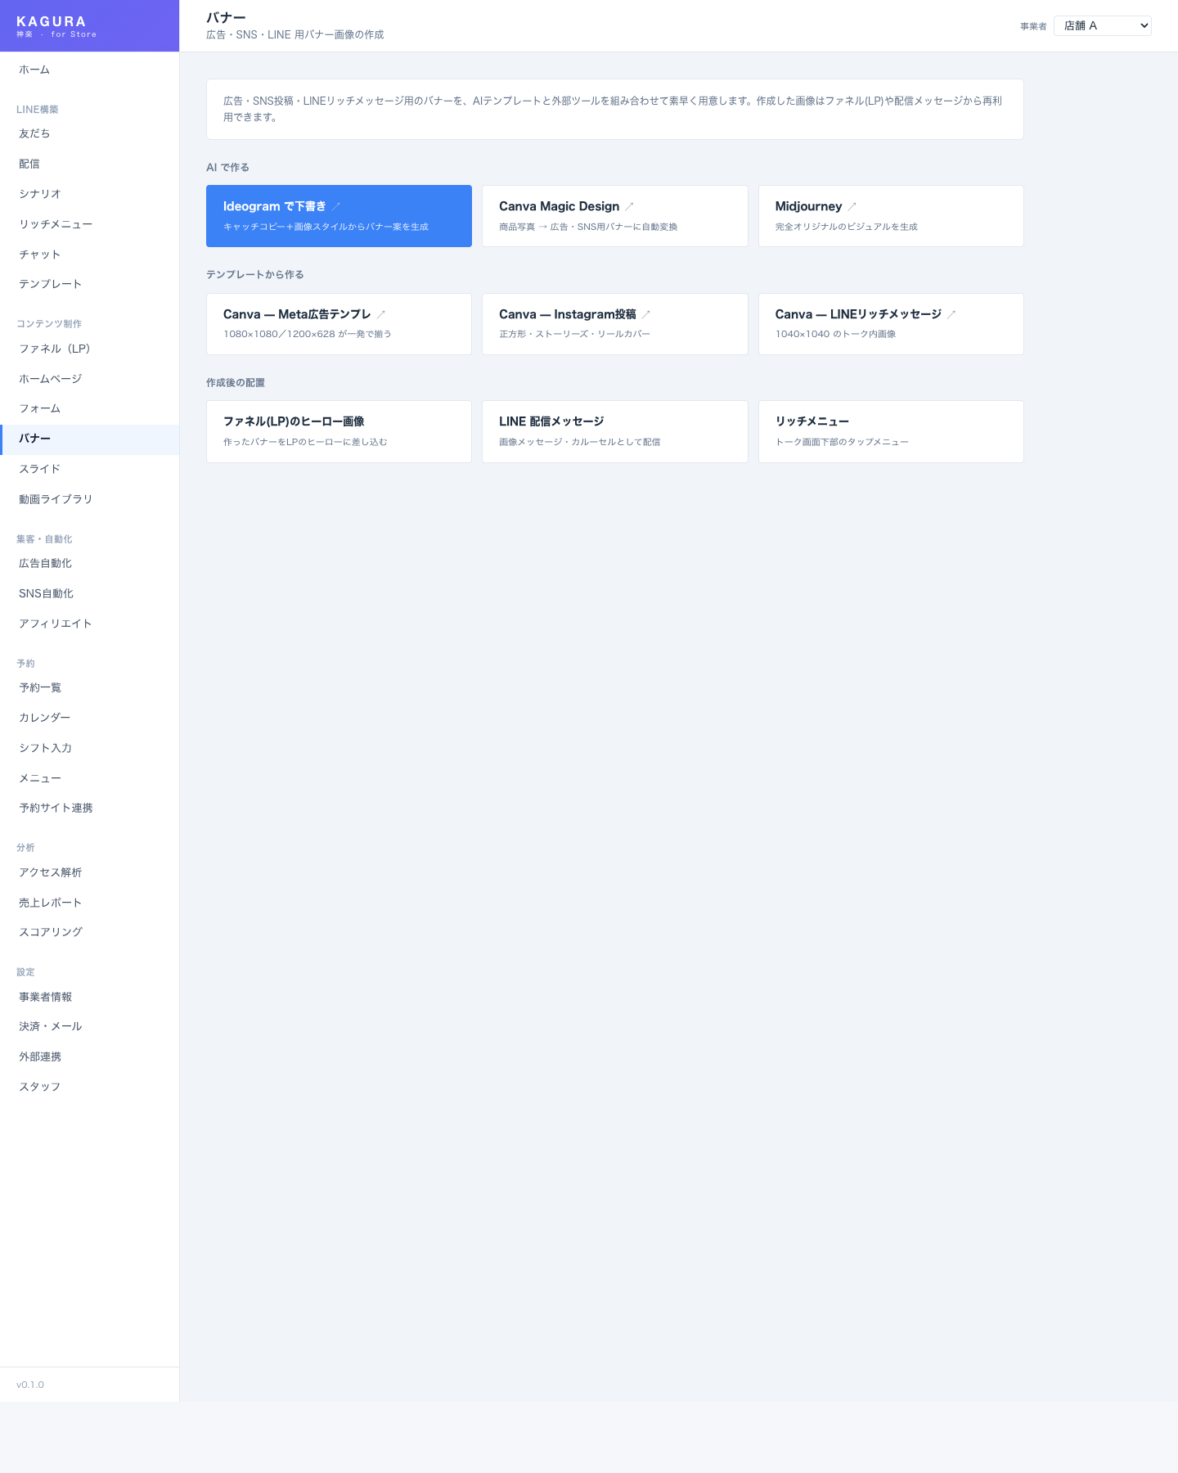Open the 事業者 store dropdown

(x=1102, y=26)
